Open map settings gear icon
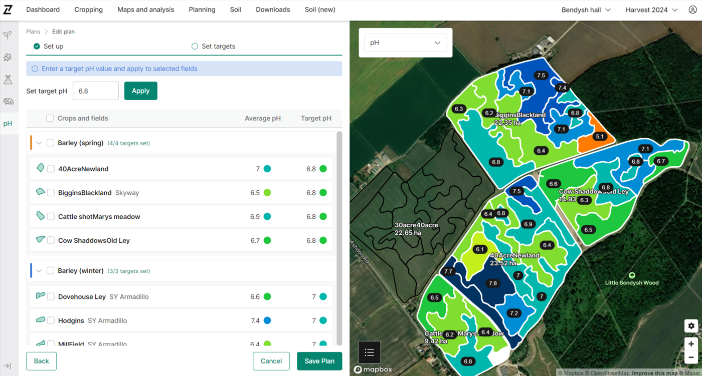The image size is (702, 376). 691,326
